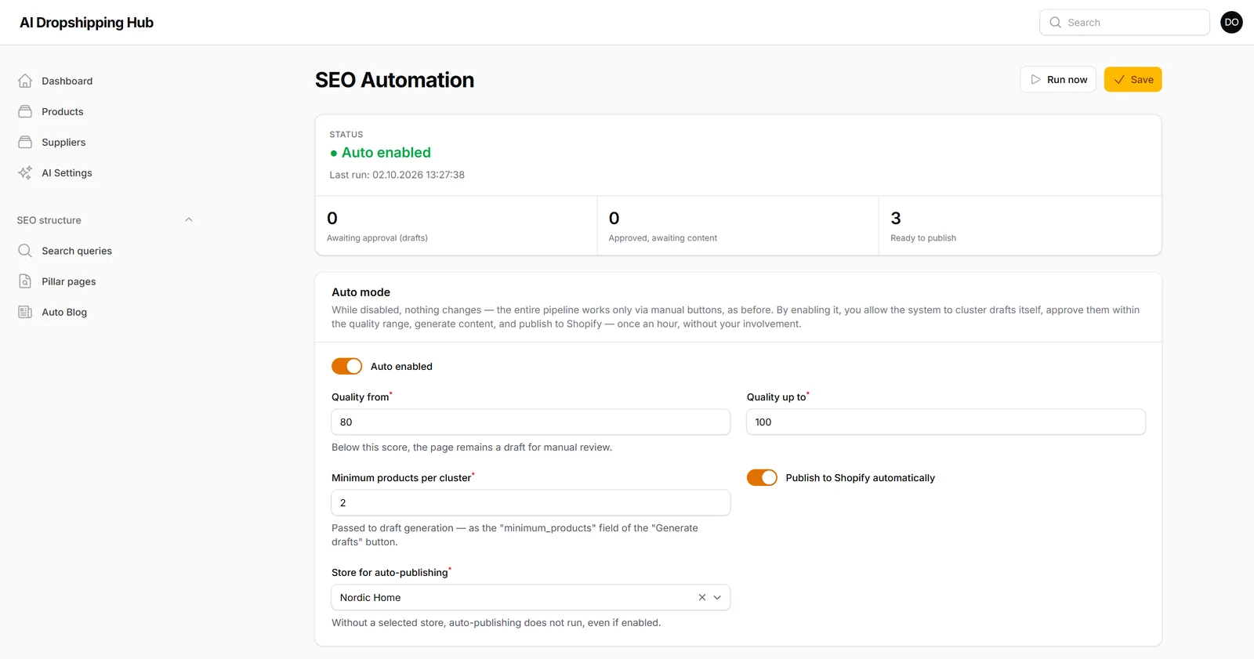
Task: Click the AI Dropshipping Hub logo
Action: click(x=86, y=23)
